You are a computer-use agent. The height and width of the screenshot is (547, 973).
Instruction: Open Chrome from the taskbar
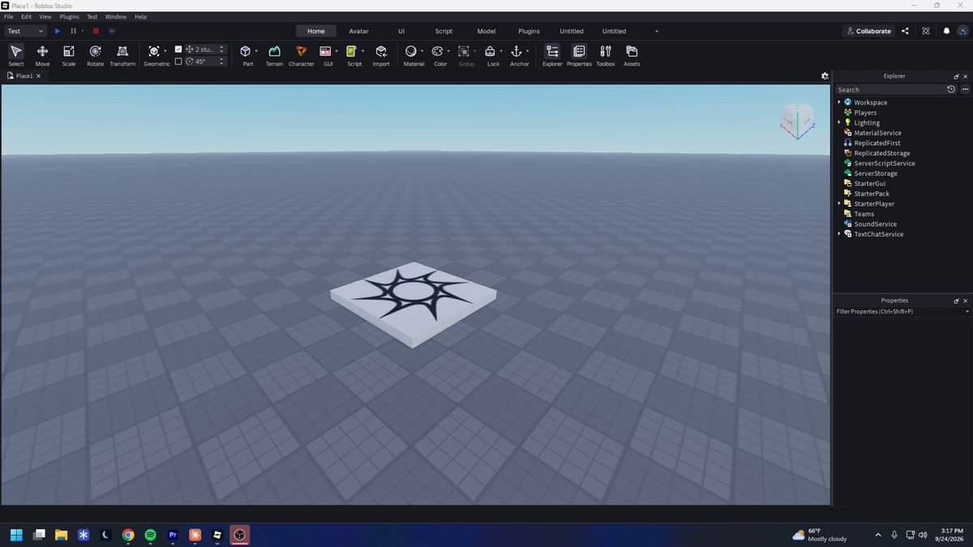click(128, 535)
